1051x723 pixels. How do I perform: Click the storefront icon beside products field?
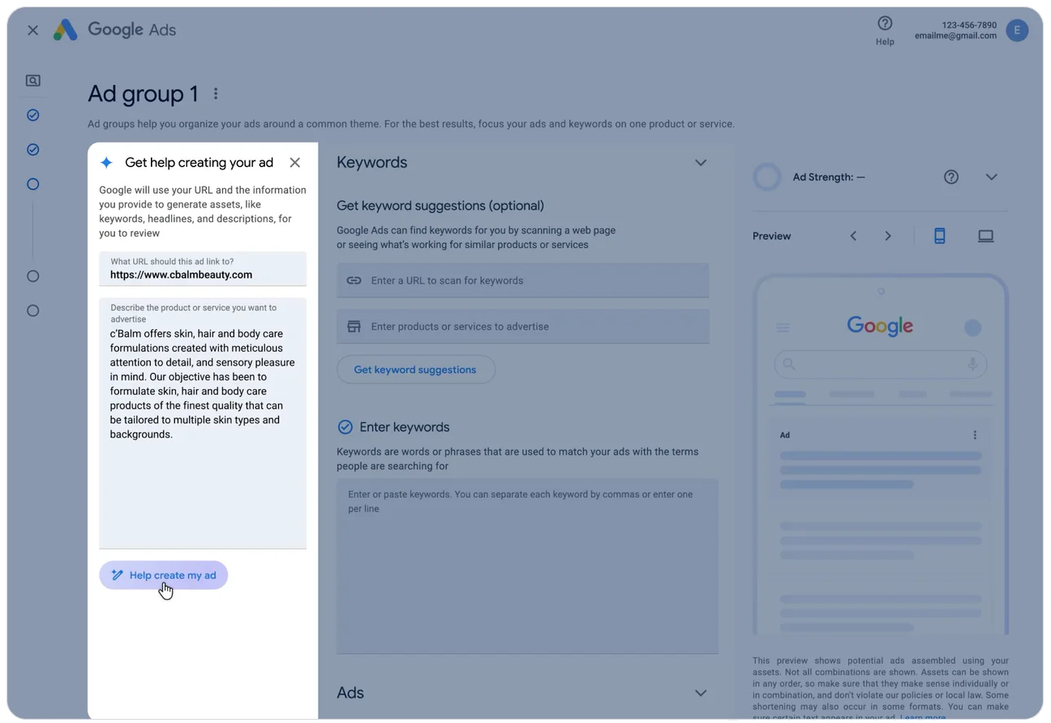coord(354,326)
